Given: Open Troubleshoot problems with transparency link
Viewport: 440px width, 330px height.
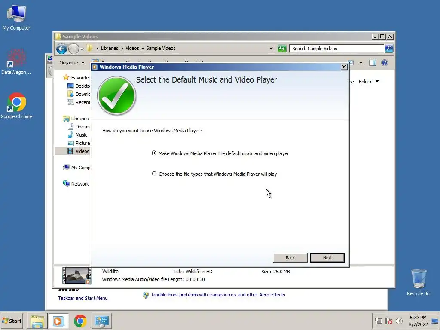Looking at the screenshot, I should click(x=218, y=295).
